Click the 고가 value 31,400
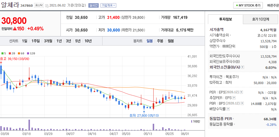Image resolution: width=279 pixels, height=137 pixels. [113, 17]
